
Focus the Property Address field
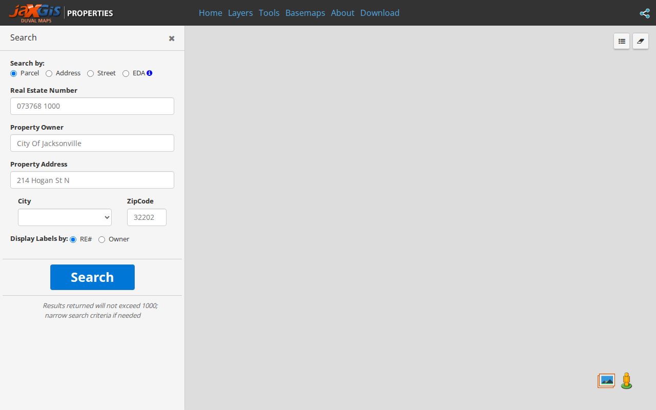coord(92,180)
